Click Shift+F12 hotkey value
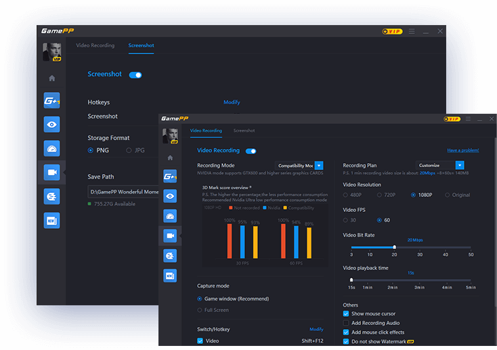 [x=312, y=341]
